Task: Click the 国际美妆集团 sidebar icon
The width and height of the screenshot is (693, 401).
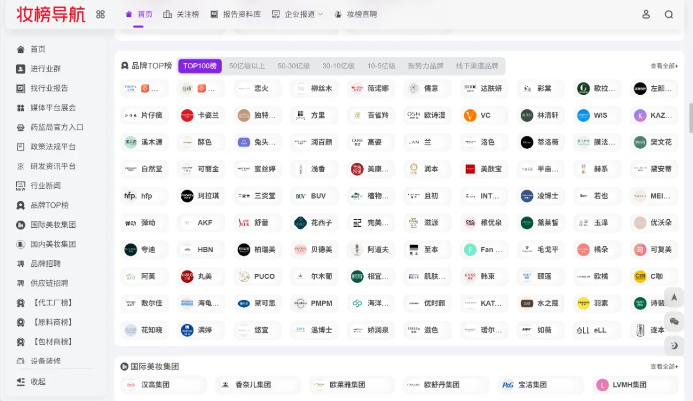Action: [21, 225]
